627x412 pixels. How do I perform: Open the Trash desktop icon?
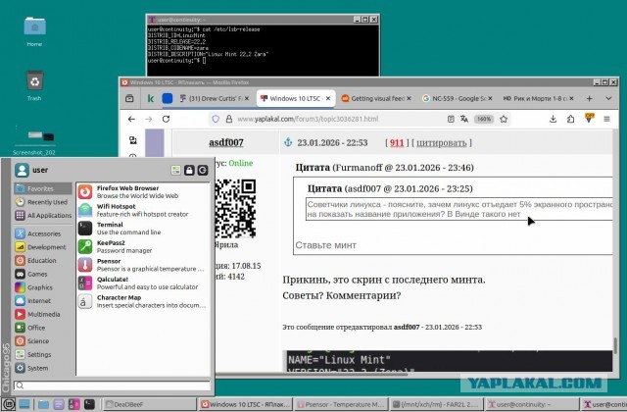click(35, 85)
